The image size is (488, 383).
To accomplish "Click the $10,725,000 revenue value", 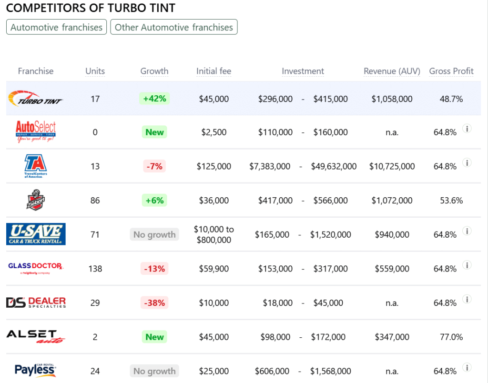I will tap(392, 166).
